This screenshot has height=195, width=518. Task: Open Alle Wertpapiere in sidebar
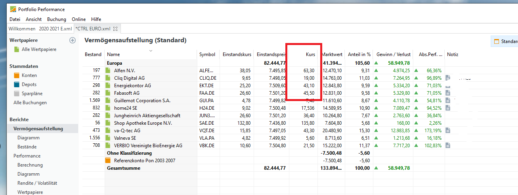pos(39,49)
